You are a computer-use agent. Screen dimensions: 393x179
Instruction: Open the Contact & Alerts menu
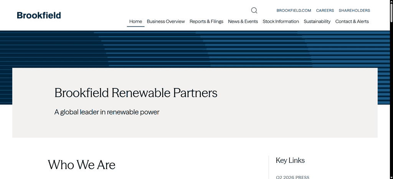click(352, 21)
